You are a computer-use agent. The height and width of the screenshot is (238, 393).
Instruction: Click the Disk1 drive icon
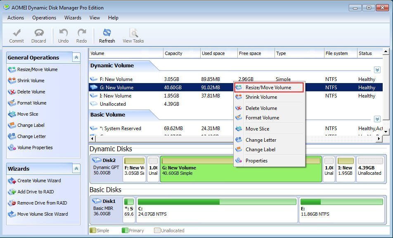[97, 201]
